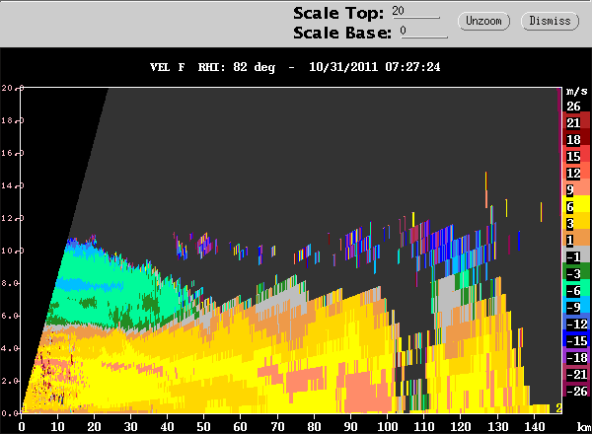The height and width of the screenshot is (434, 592).
Task: Click the 20 km height axis label
Action: [x=8, y=89]
